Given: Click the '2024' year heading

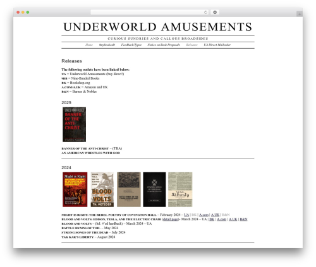Looking at the screenshot, I should pos(66,167).
